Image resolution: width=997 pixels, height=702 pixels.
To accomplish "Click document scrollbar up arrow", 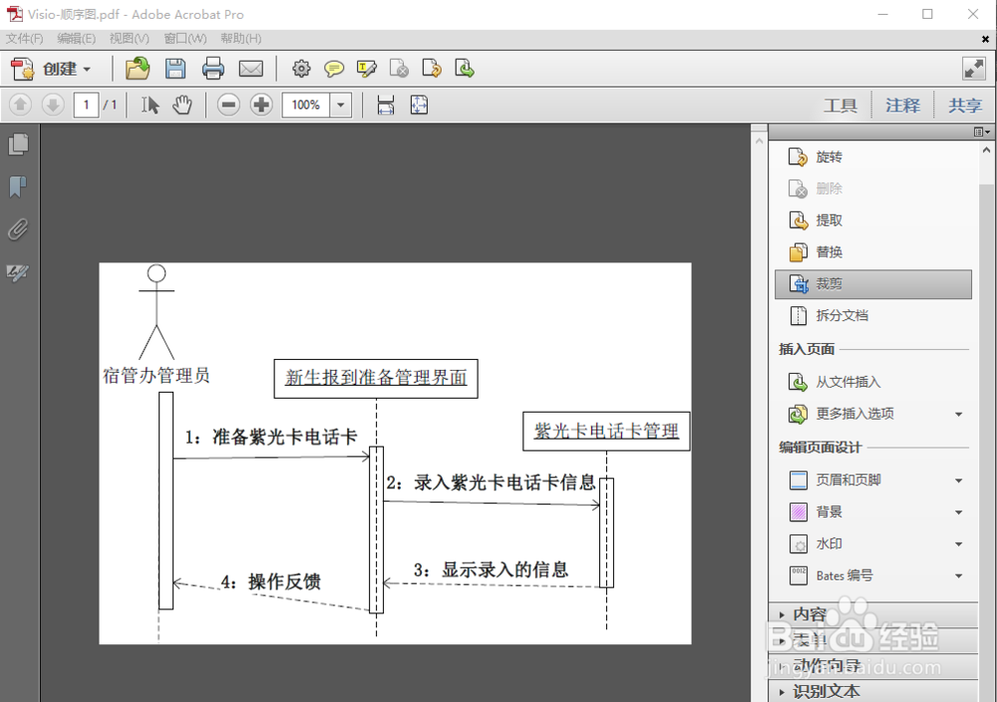I will (x=759, y=141).
